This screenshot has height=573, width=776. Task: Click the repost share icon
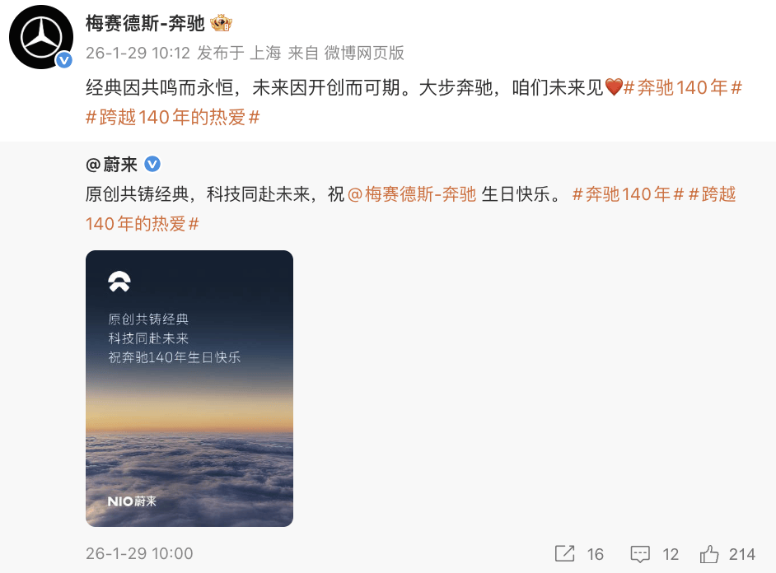[x=564, y=554]
